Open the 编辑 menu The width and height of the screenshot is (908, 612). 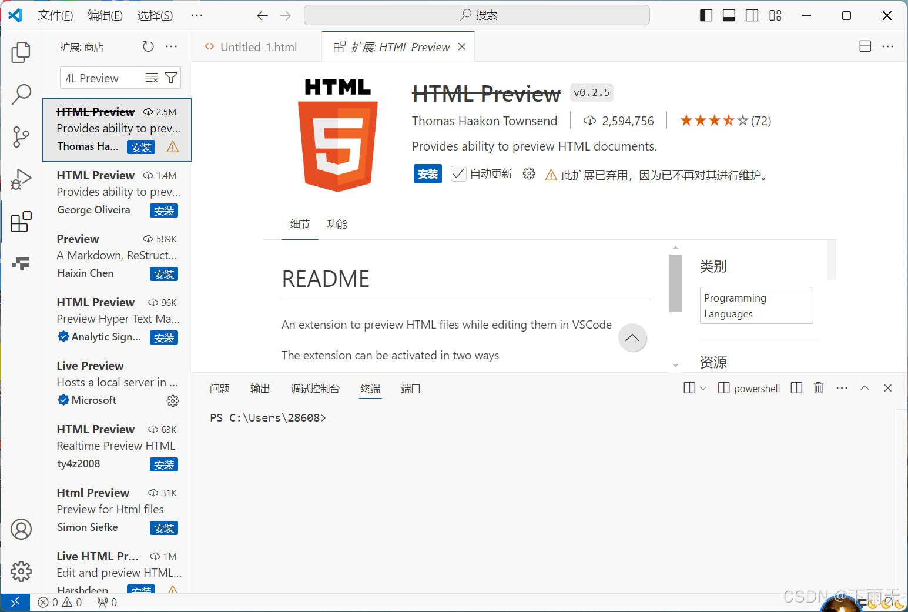click(105, 16)
